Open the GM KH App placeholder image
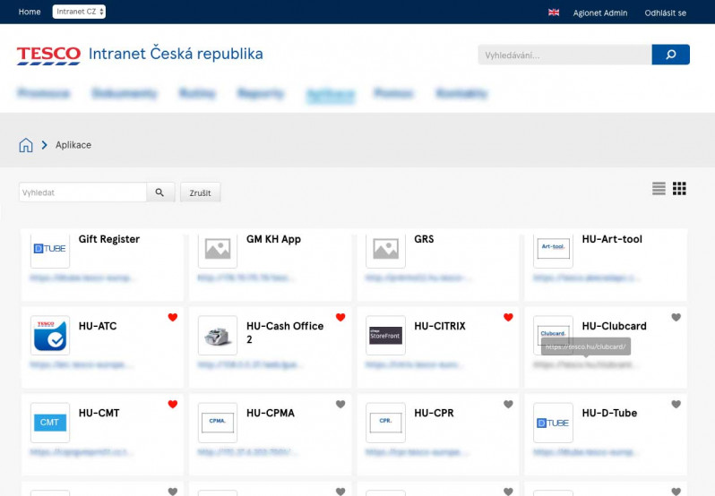 pos(218,249)
